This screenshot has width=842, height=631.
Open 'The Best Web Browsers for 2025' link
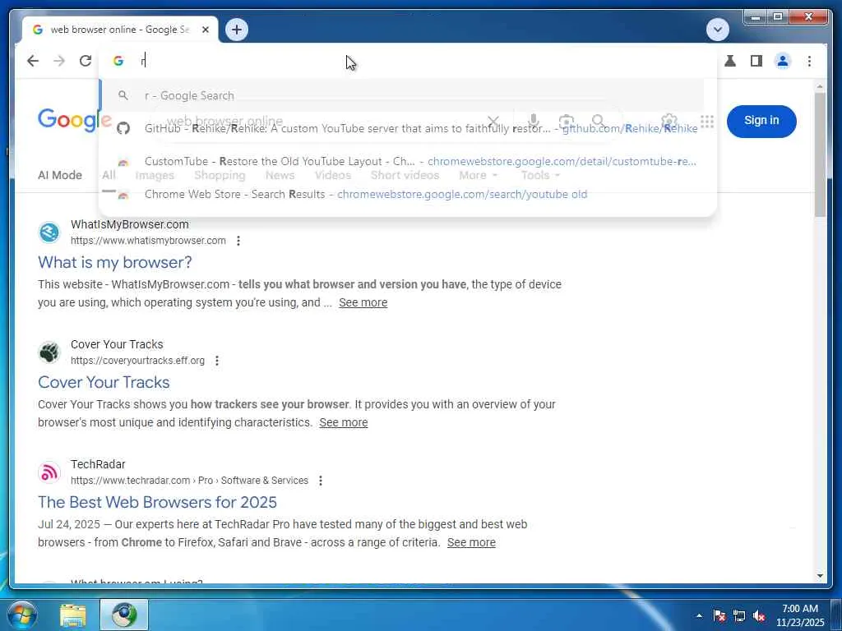[157, 502]
